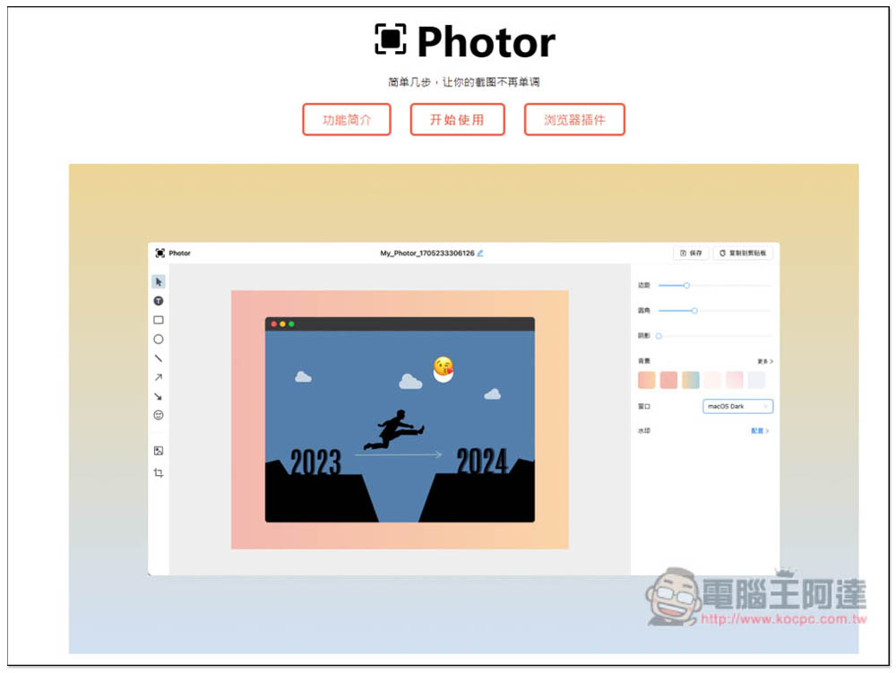Click the 开始使用 button
Image resolution: width=896 pixels, height=673 pixels.
[x=457, y=119]
